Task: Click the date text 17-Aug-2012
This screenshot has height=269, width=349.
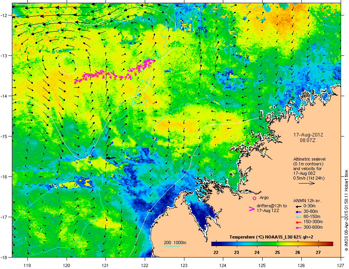Action: coord(308,135)
